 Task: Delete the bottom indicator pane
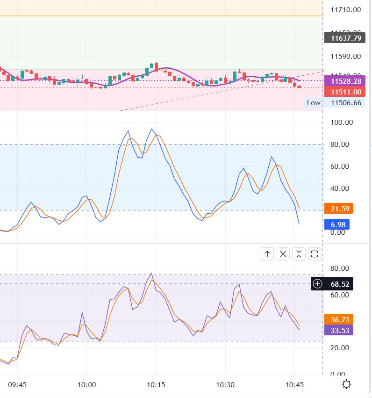[x=283, y=254]
